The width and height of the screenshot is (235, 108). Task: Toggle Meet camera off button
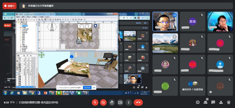[x=103, y=102]
